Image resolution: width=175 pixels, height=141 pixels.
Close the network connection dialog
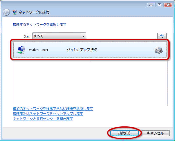pyautogui.click(x=168, y=5)
